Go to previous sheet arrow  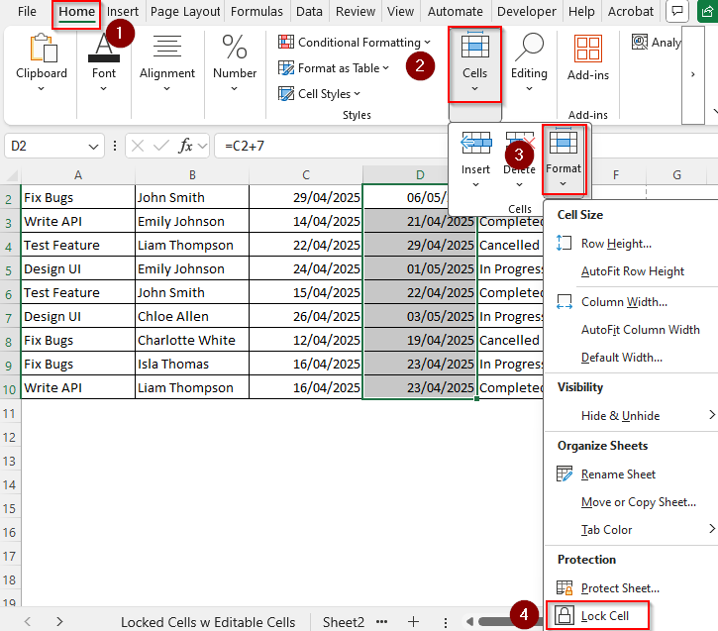pyautogui.click(x=28, y=621)
